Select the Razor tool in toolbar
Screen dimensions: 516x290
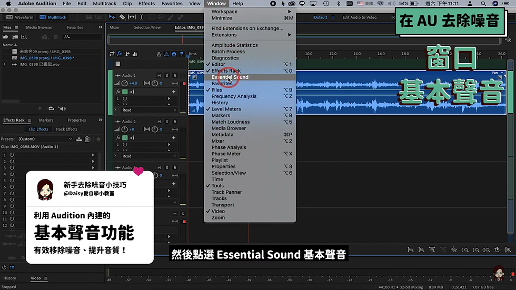(122, 17)
